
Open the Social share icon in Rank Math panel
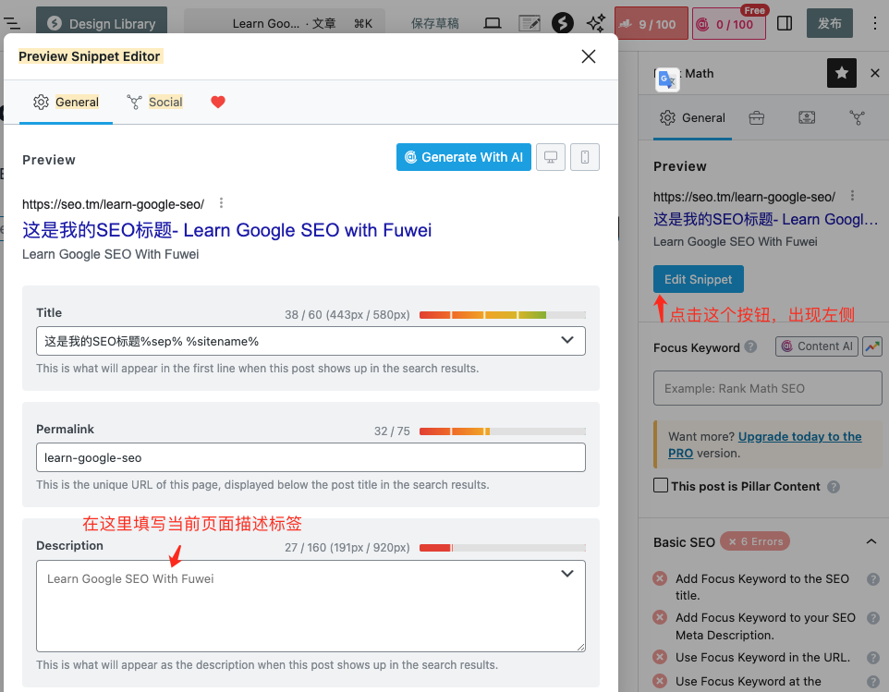point(857,117)
